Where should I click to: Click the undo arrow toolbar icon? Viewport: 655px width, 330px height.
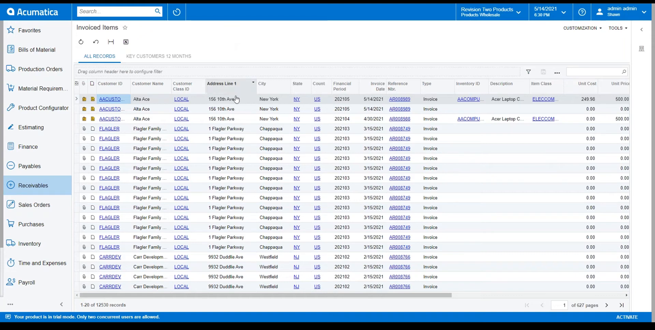(x=96, y=42)
